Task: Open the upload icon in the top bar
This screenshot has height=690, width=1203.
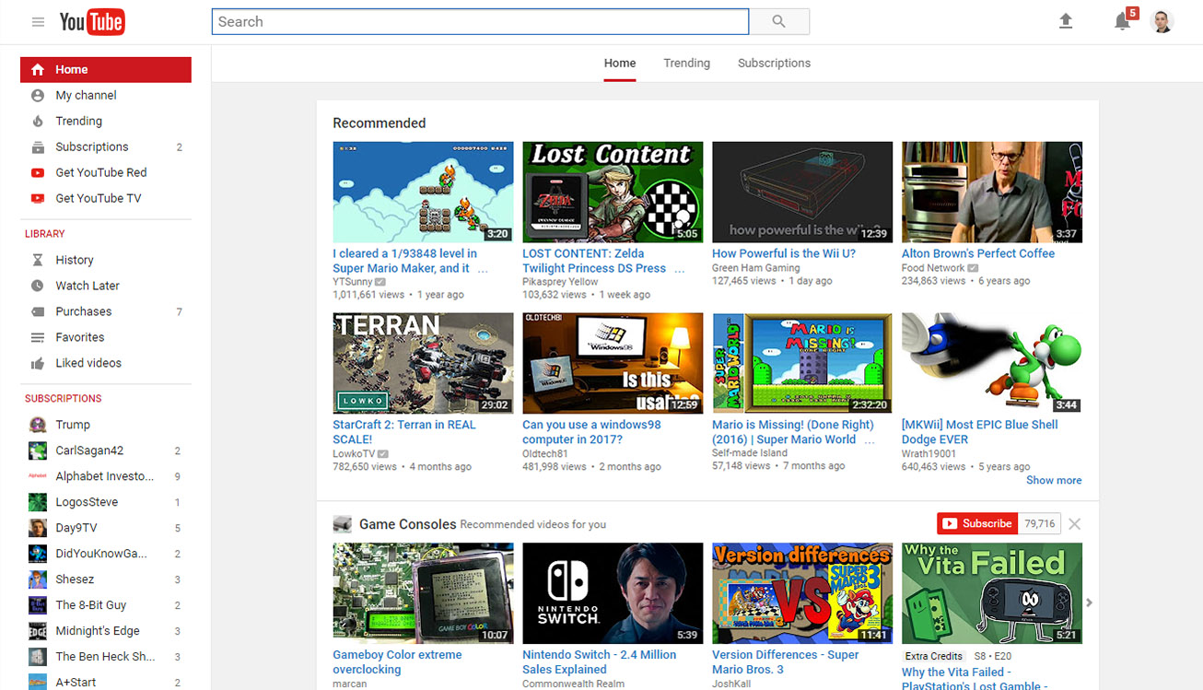Action: click(1066, 20)
